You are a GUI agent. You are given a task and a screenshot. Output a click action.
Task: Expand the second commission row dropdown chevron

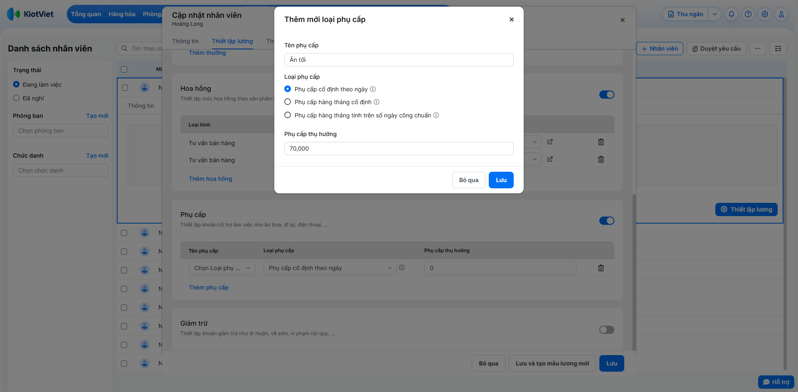click(x=534, y=159)
